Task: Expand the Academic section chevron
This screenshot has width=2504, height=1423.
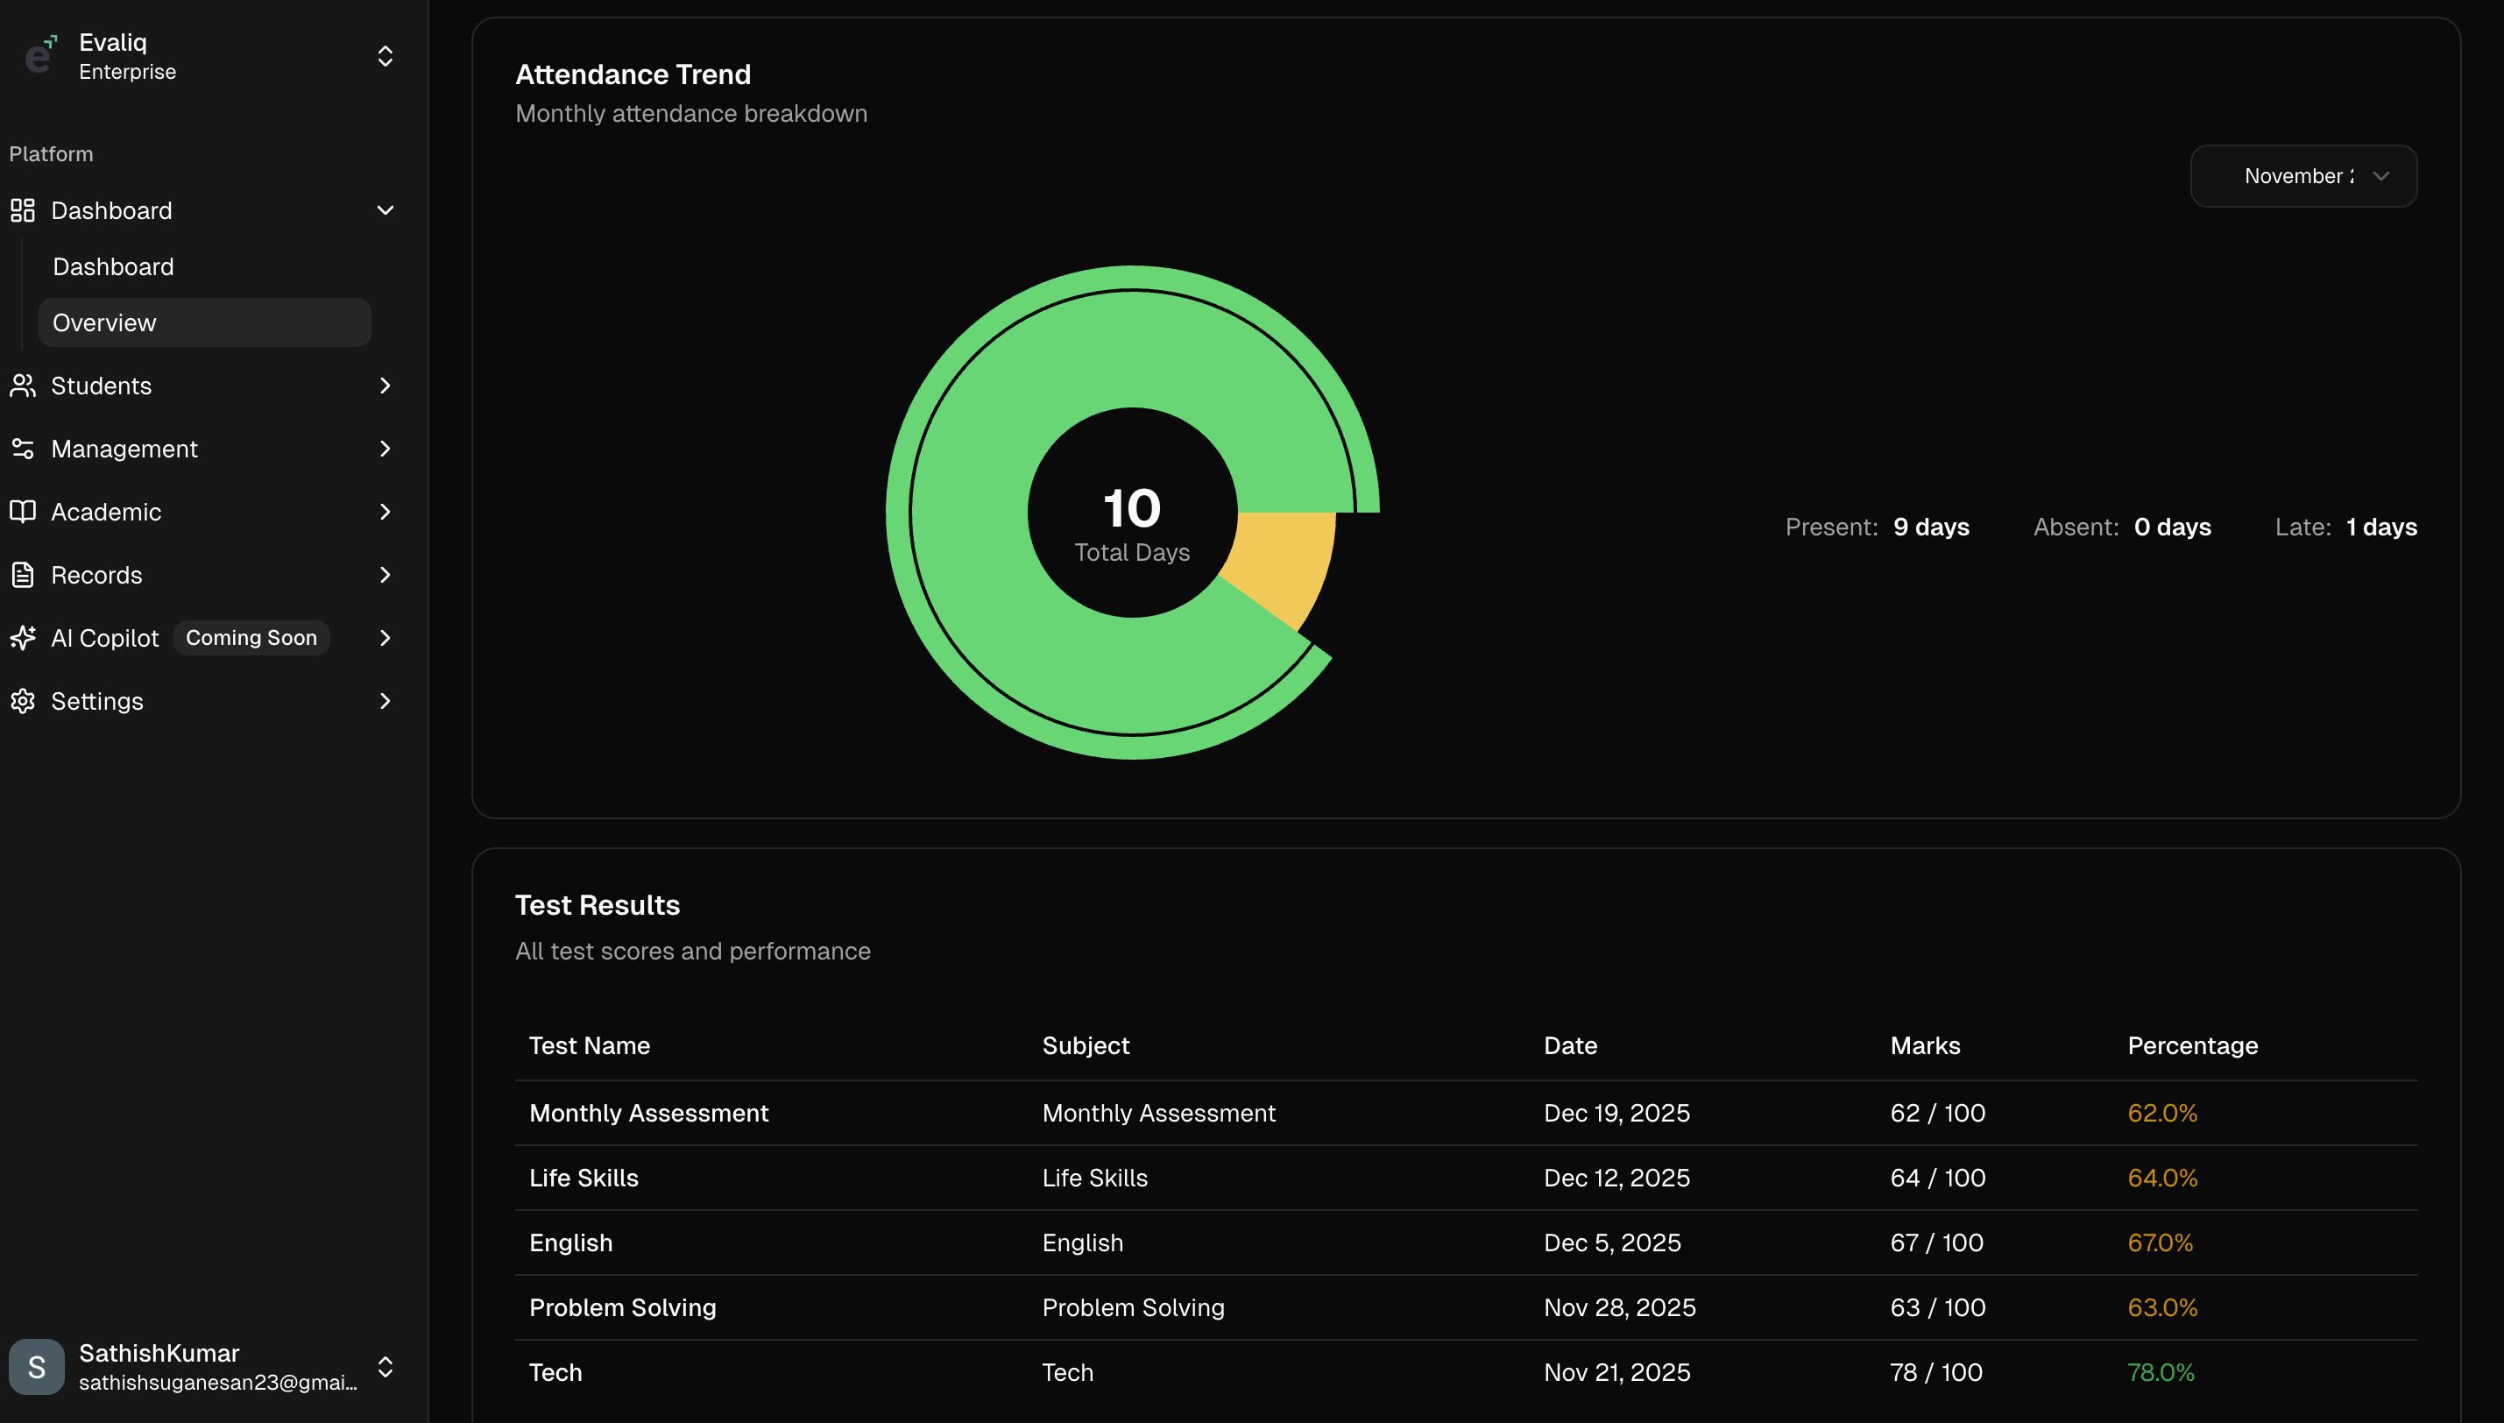Action: pyautogui.click(x=385, y=512)
